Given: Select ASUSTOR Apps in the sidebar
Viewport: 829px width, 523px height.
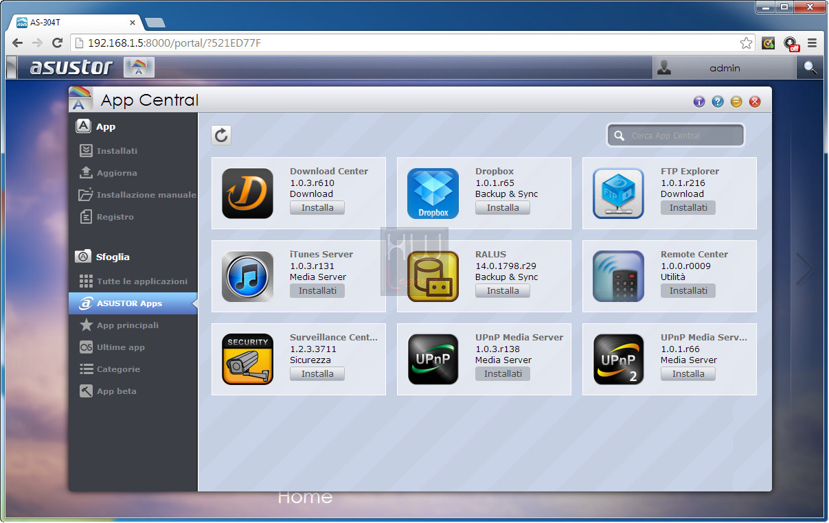Looking at the screenshot, I should [x=133, y=303].
